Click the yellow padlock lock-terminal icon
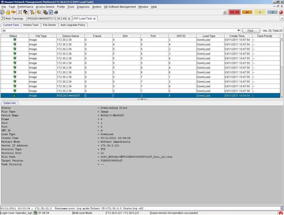 (8, 12)
